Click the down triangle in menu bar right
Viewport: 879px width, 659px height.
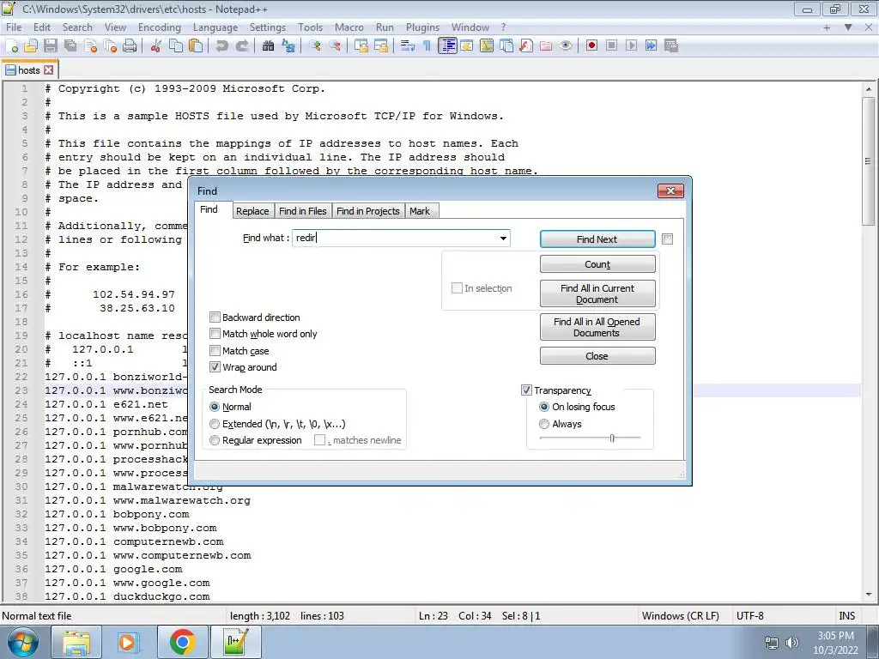848,27
